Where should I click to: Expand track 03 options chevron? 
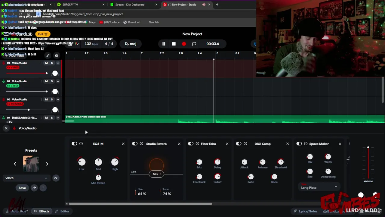pos(58,99)
